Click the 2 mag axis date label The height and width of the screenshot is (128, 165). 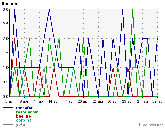pyautogui.click(x=142, y=101)
